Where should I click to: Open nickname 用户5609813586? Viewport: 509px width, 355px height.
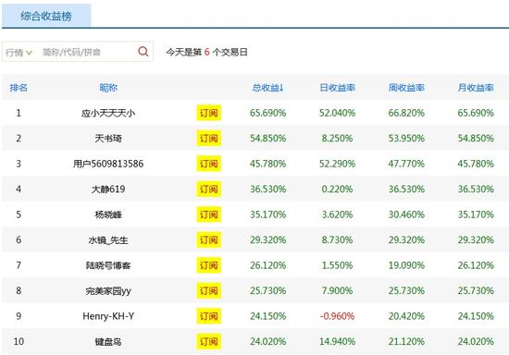click(108, 164)
